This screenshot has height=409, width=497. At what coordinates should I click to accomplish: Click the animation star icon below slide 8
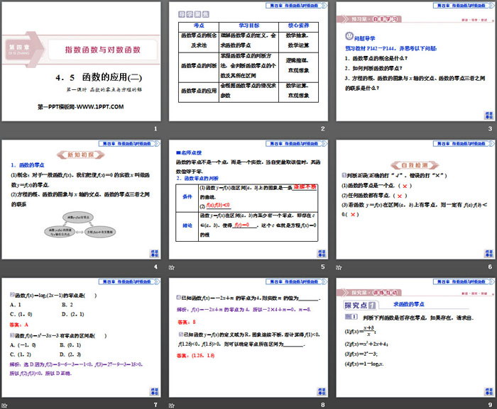tap(172, 405)
